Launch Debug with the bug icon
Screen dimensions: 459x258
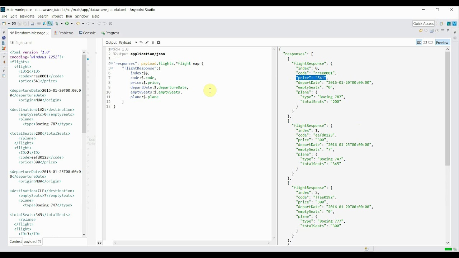pyautogui.click(x=57, y=24)
